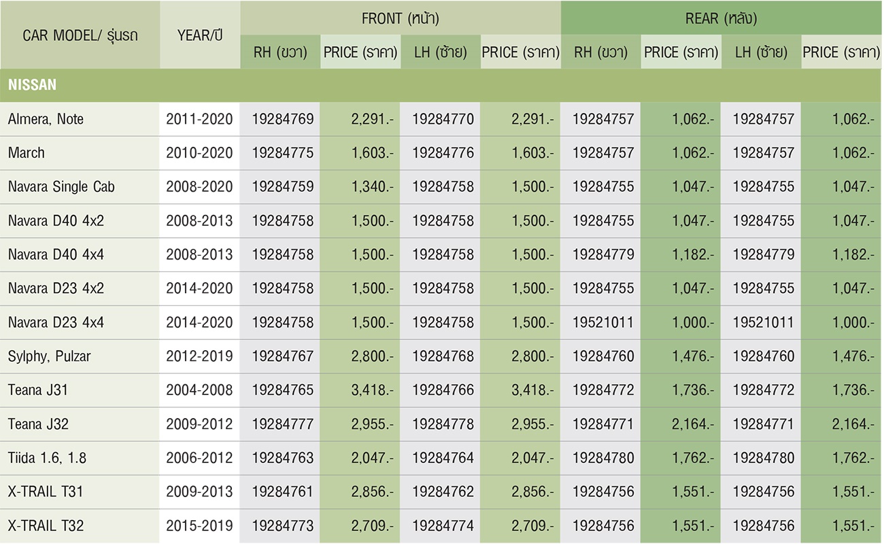Select the Teana J31 model name
Screen dimensions: 884x546
pos(38,390)
